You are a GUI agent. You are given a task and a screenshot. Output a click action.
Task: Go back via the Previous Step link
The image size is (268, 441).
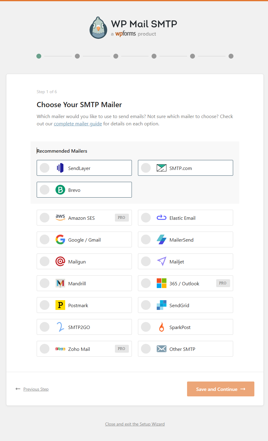click(x=36, y=389)
